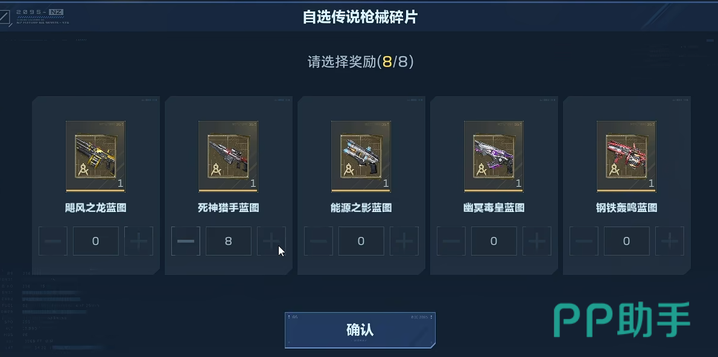
Task: Select the 幽冥毒皇蓝图 weapon blueprint icon
Action: [x=494, y=156]
